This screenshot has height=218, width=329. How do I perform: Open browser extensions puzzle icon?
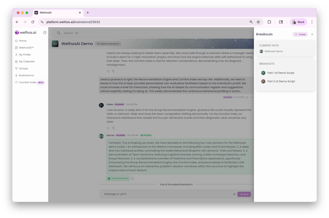click(269, 22)
